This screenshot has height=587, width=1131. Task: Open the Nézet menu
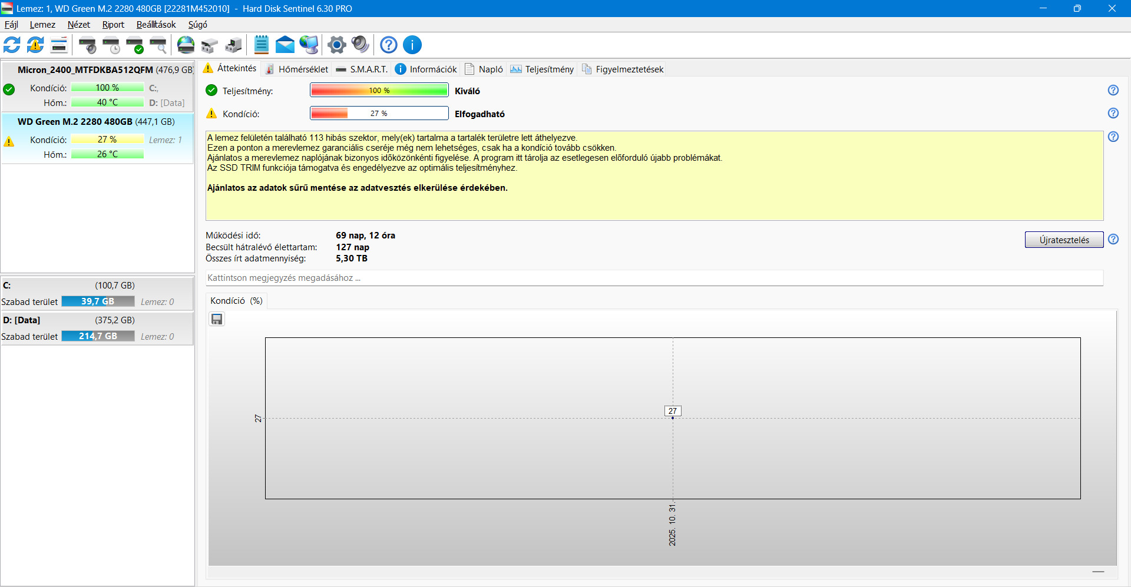[x=78, y=25]
